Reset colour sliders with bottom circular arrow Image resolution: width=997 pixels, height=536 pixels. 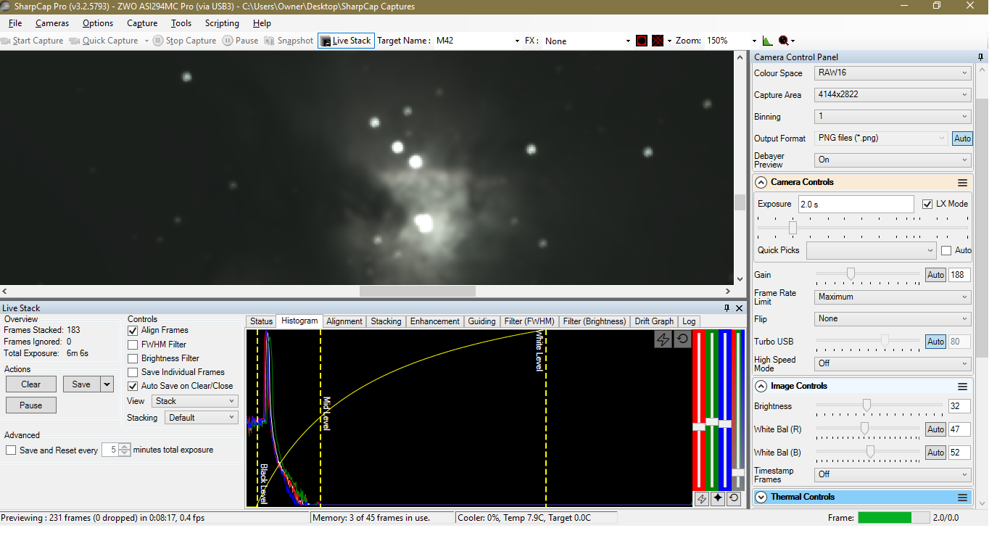(x=734, y=498)
